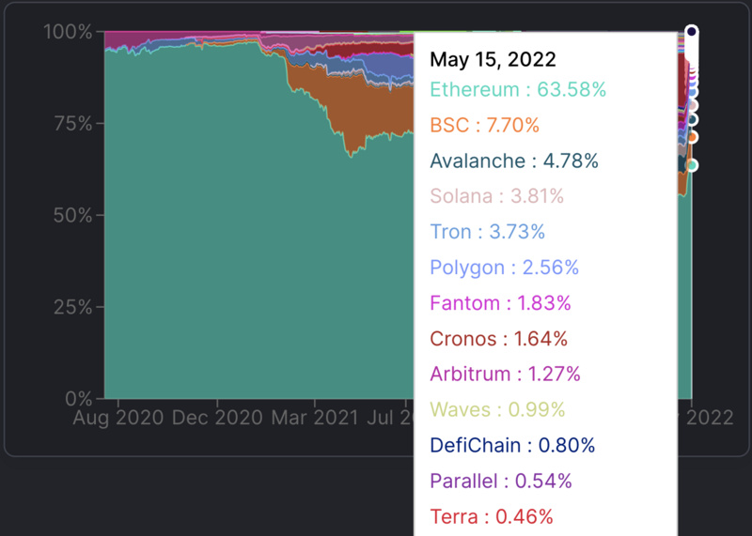Click the Parallel 0.54% tooltip row
Image resolution: width=752 pixels, height=536 pixels.
[501, 482]
